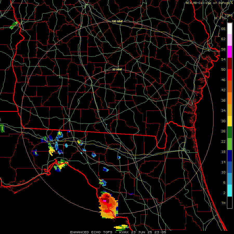This screenshot has width=234, height=234.
Task: Click the legend value 22
Action: 223,141
